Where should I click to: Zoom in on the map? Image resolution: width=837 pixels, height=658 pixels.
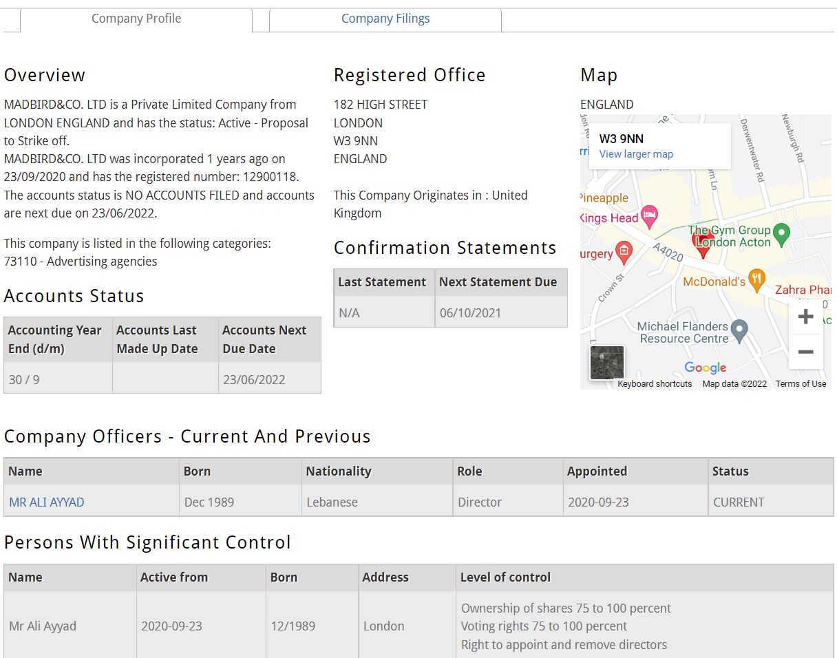(x=805, y=317)
